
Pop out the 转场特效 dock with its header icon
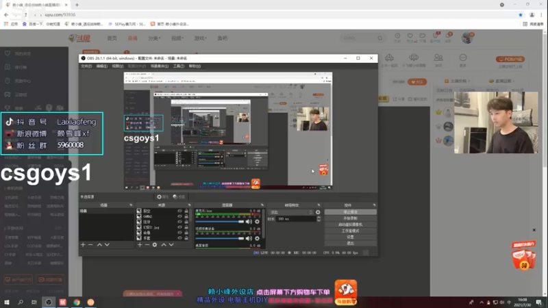tap(319, 205)
